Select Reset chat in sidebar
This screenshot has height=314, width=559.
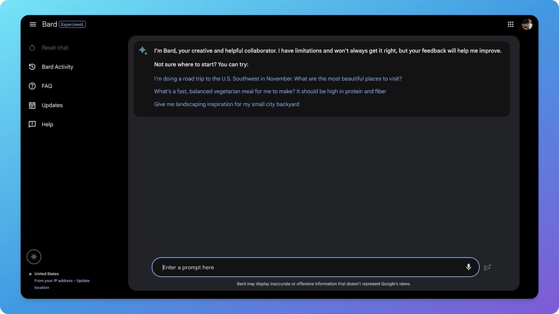[55, 47]
